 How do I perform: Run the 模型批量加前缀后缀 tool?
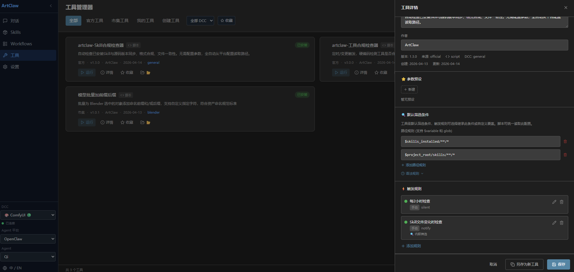click(x=87, y=122)
